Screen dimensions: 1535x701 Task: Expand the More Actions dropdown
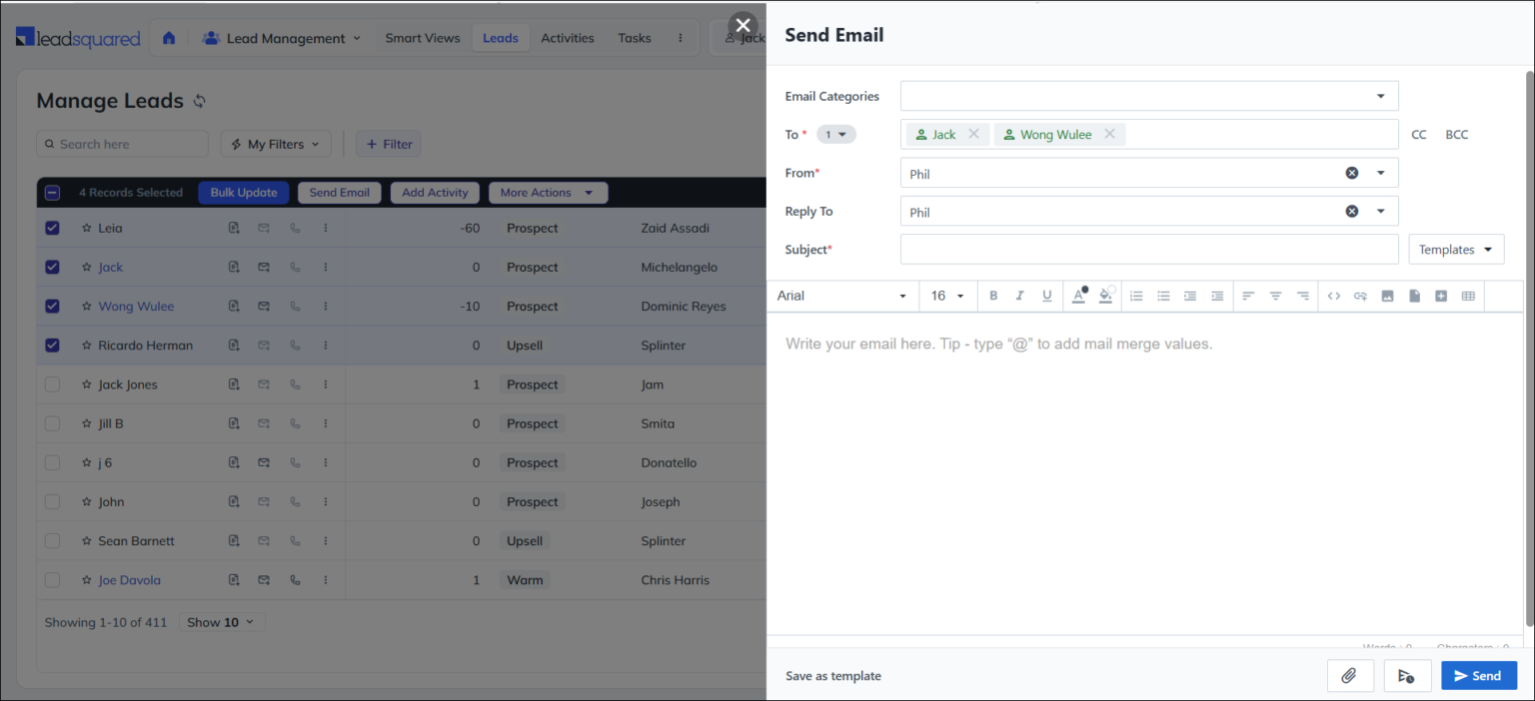coord(548,193)
